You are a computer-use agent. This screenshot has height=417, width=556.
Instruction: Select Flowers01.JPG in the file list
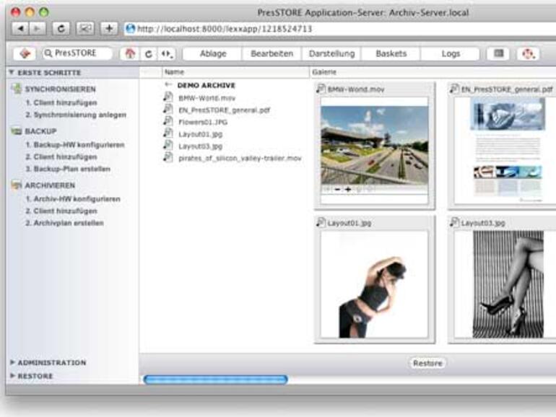[x=203, y=122]
